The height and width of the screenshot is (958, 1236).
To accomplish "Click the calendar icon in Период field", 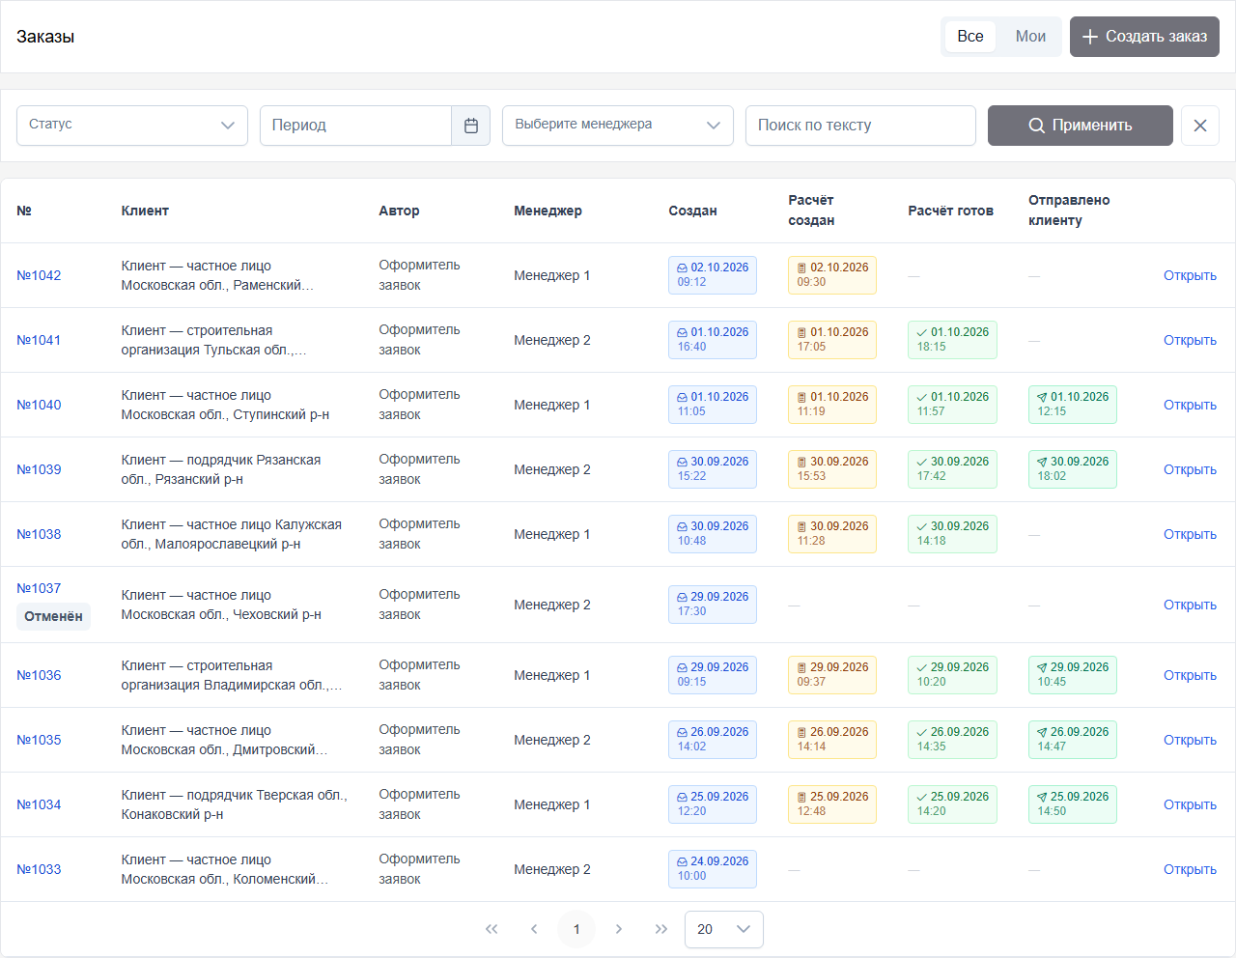I will [471, 126].
